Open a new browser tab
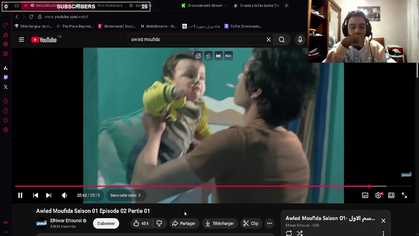 [x=286, y=6]
